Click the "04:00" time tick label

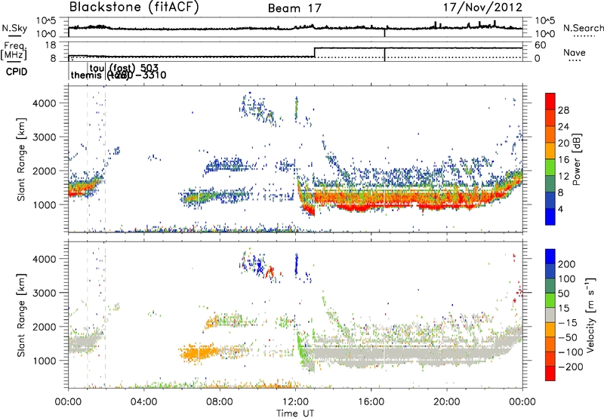143,402
